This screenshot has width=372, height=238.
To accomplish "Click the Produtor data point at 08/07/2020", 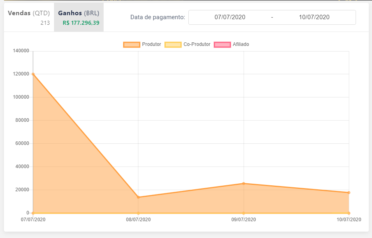I will (138, 197).
